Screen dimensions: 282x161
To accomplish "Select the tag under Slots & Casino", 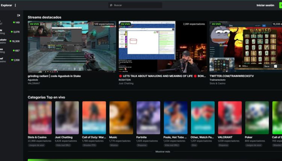I will (x=36, y=145).
